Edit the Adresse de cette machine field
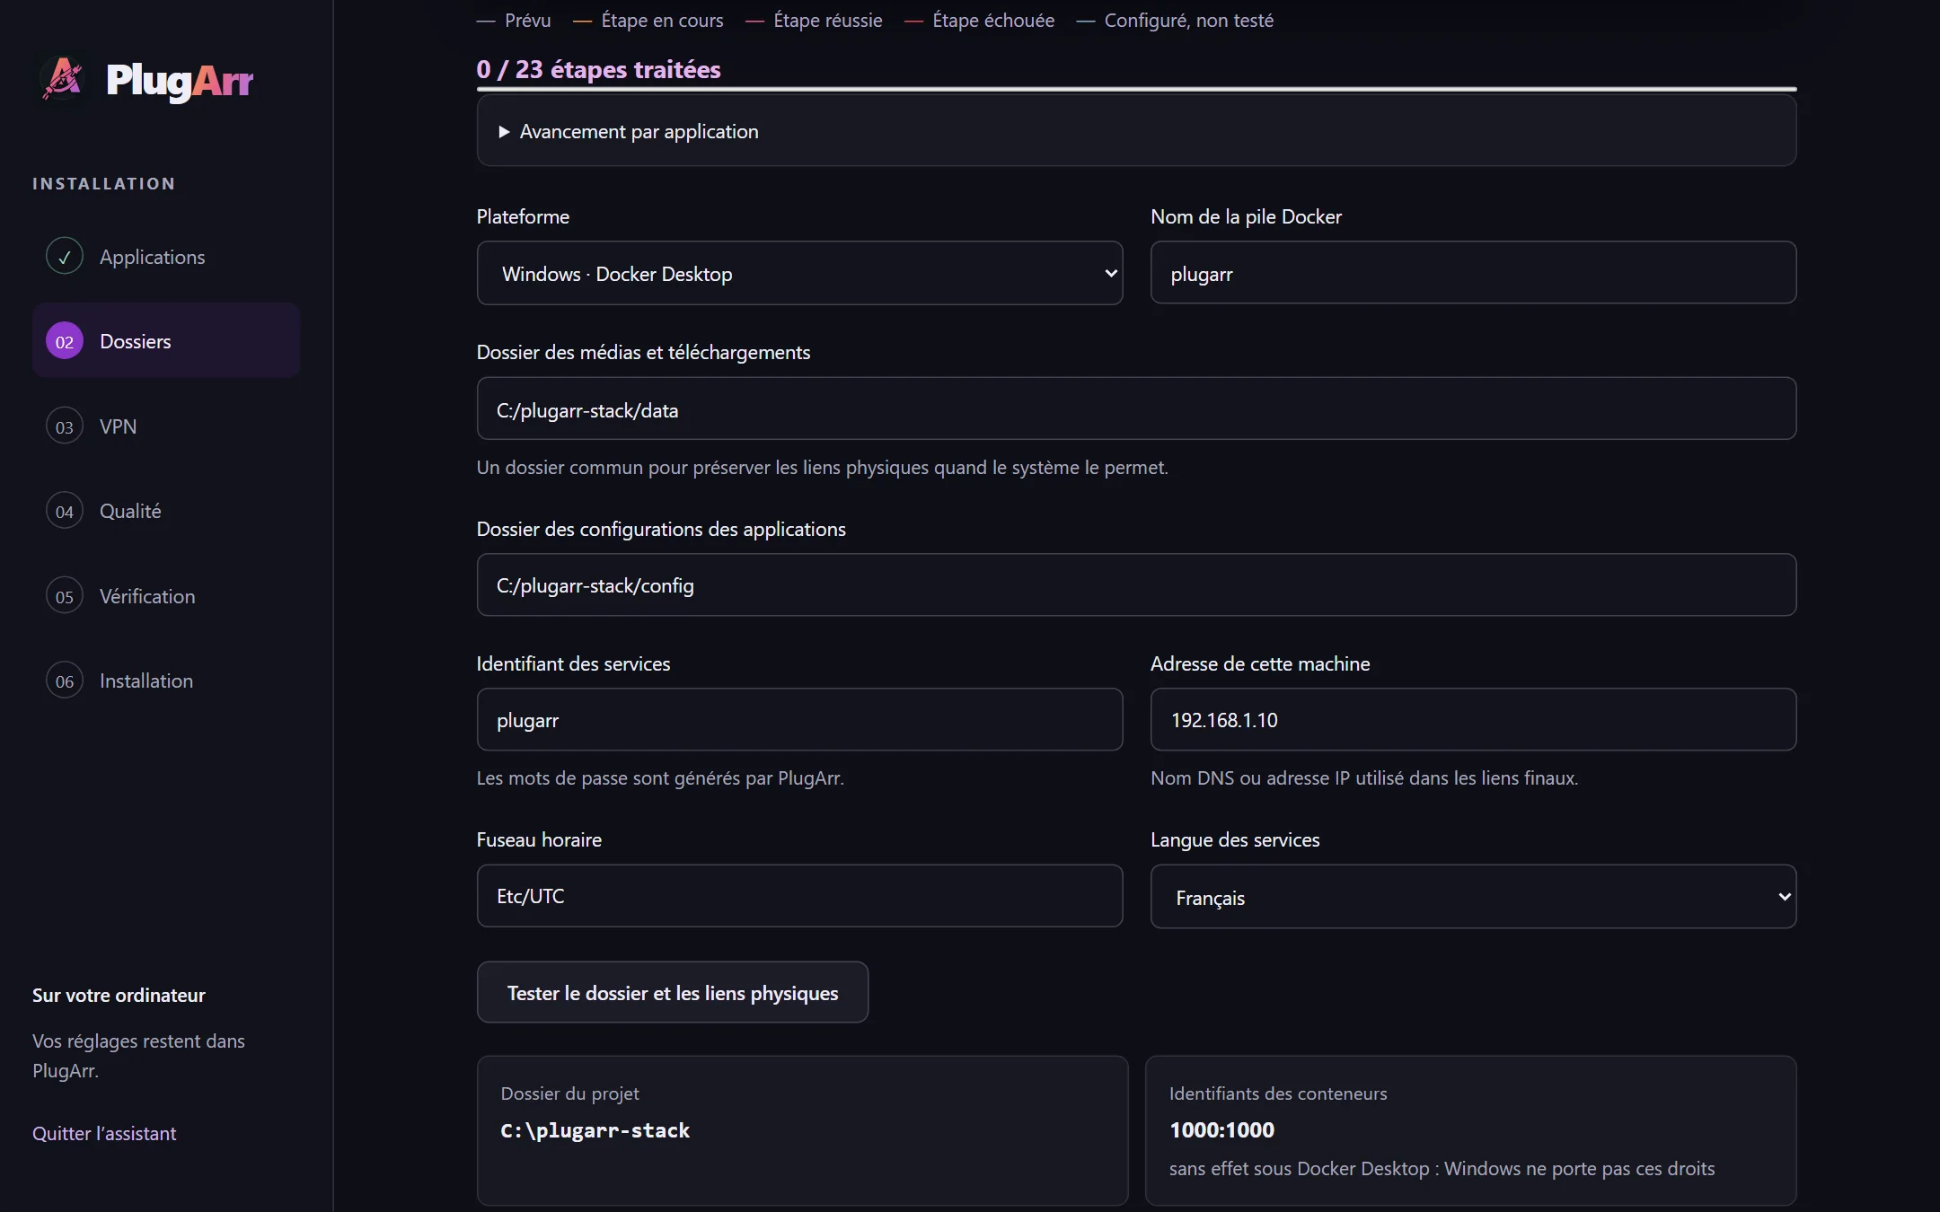Image resolution: width=1940 pixels, height=1212 pixels. coord(1473,720)
